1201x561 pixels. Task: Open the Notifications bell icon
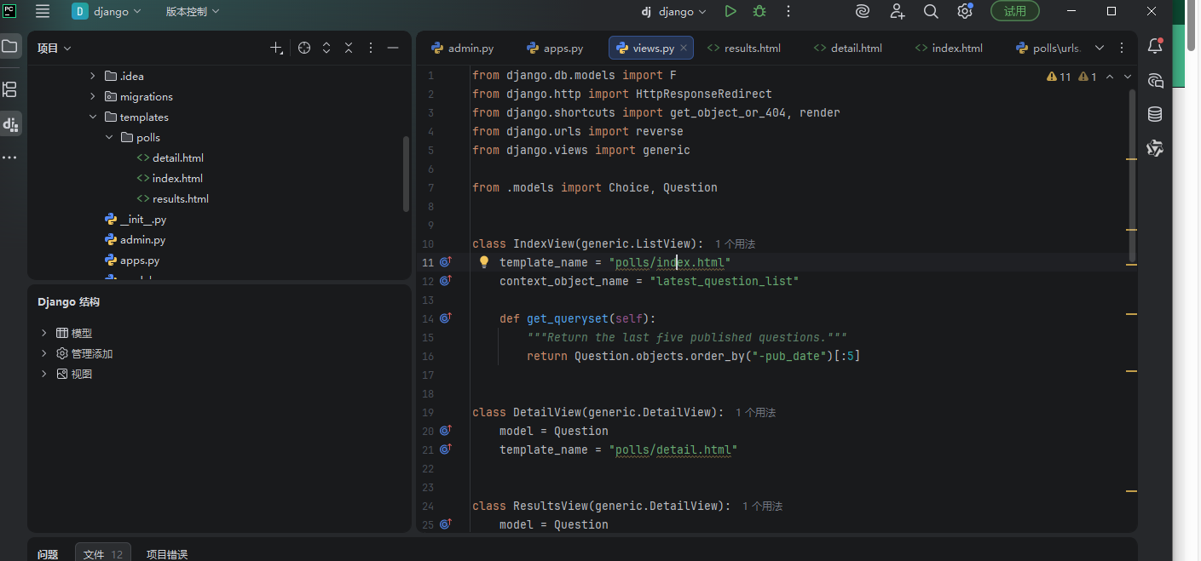tap(1155, 46)
